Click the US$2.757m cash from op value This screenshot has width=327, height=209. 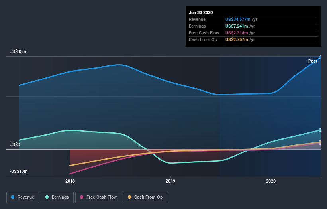[237, 39]
